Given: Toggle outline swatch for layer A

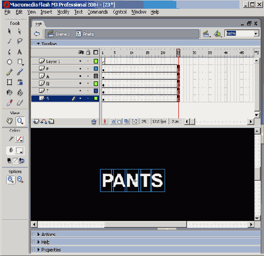Looking at the screenshot, I should pos(96,76).
